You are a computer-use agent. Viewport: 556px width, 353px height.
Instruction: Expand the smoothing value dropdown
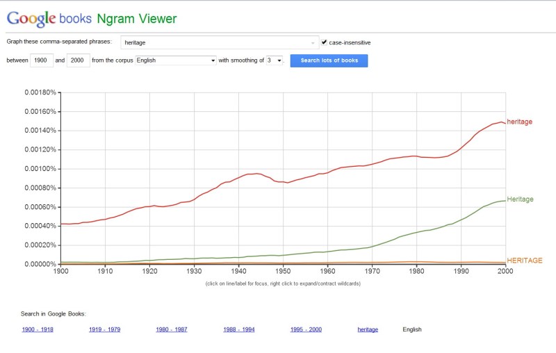275,60
